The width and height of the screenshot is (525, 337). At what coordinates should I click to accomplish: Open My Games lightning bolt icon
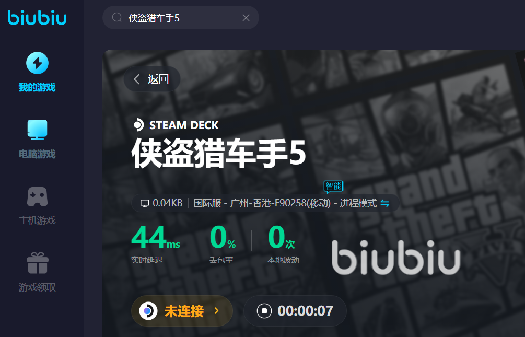(37, 63)
